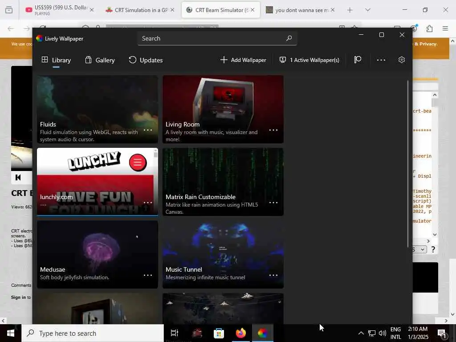Open the browser account icon
456x342 pixels.
click(x=414, y=28)
